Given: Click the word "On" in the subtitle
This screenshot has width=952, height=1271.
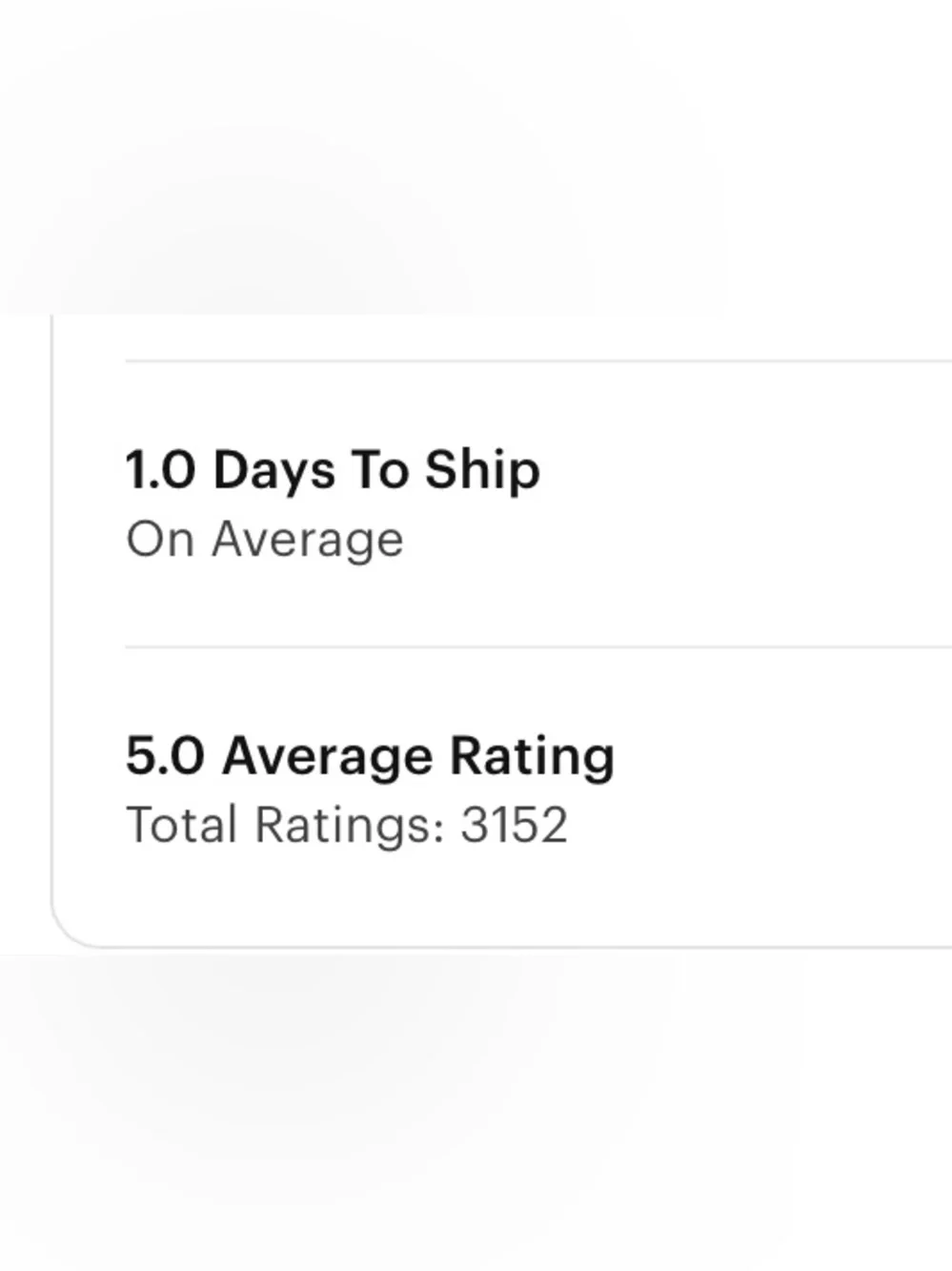Looking at the screenshot, I should point(160,540).
